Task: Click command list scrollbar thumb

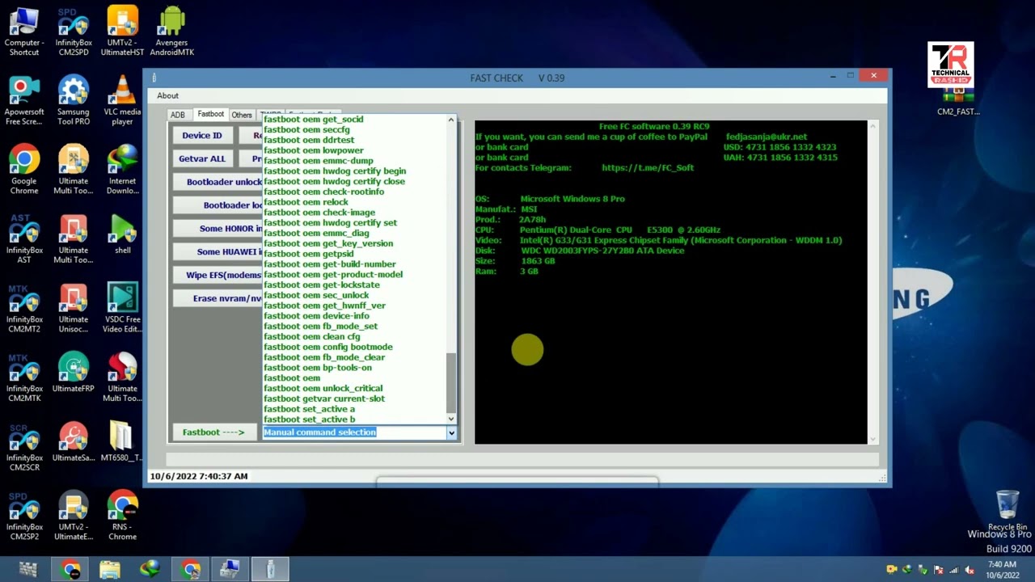Action: (451, 382)
